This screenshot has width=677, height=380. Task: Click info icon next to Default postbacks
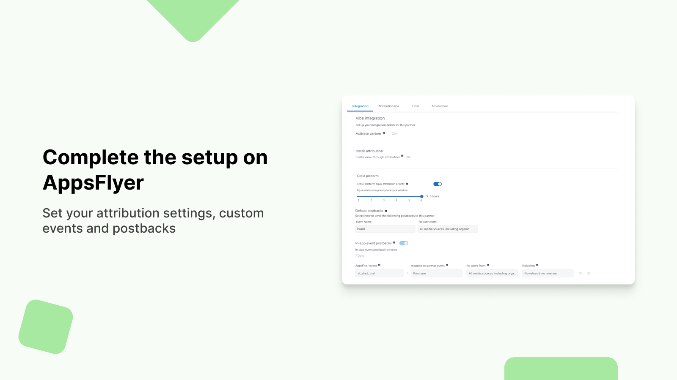pyautogui.click(x=386, y=211)
